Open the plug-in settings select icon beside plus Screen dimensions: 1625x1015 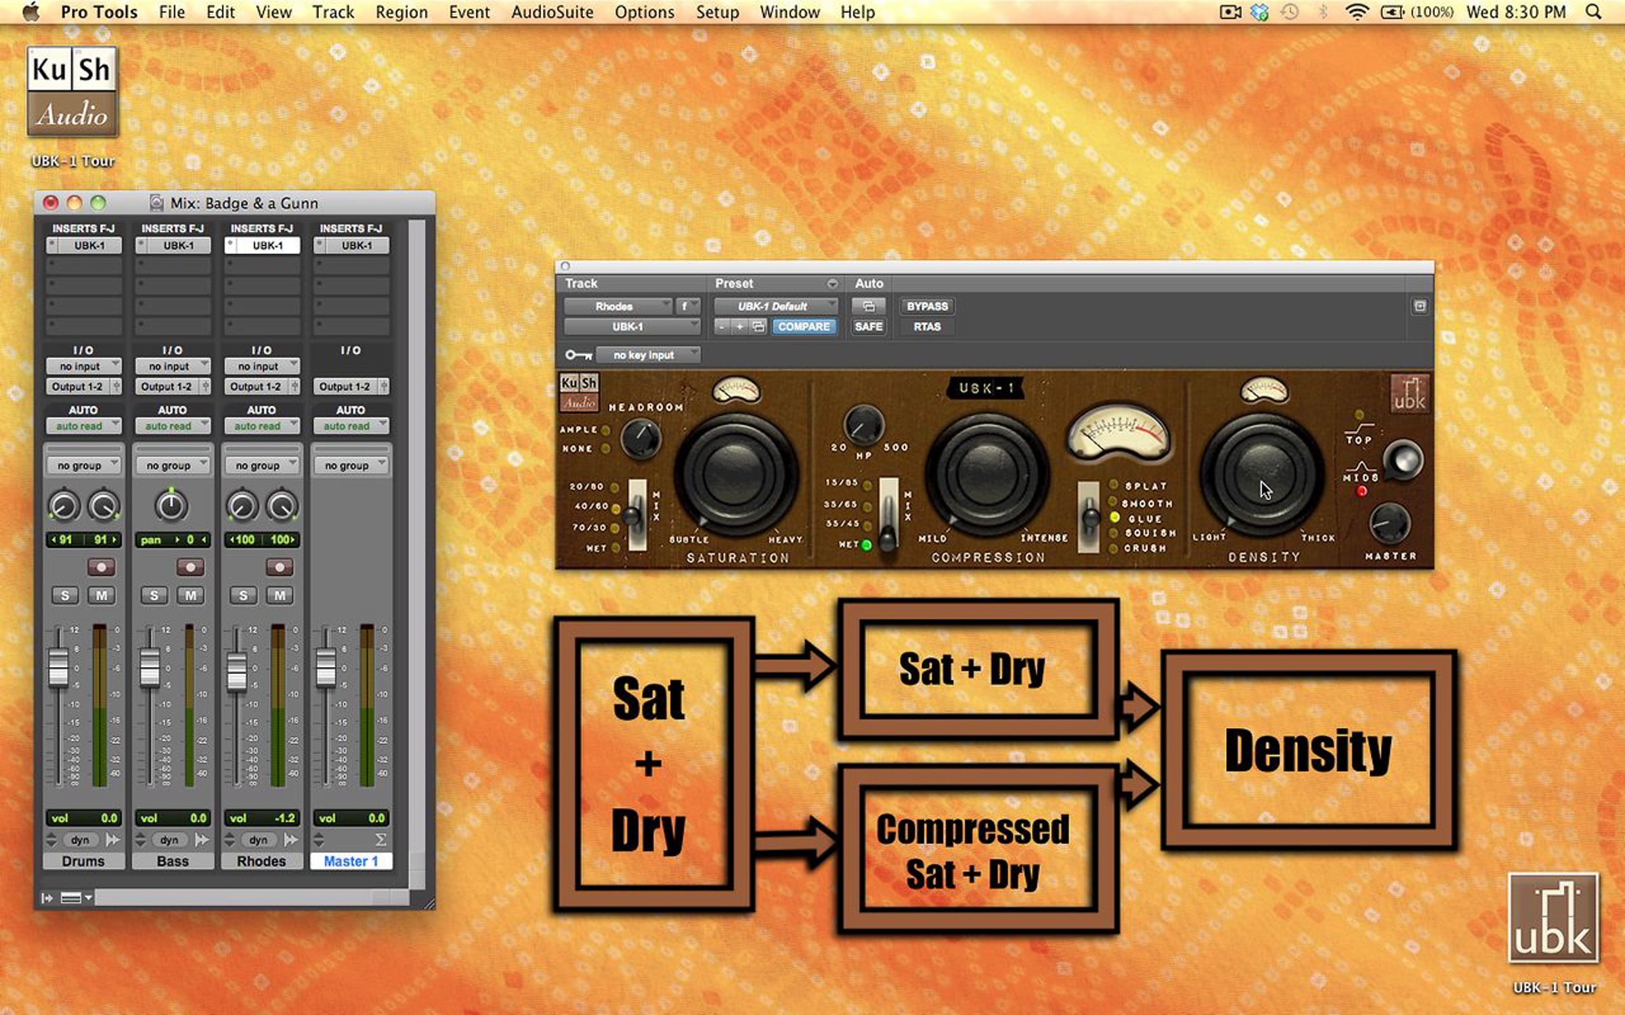[x=758, y=327]
